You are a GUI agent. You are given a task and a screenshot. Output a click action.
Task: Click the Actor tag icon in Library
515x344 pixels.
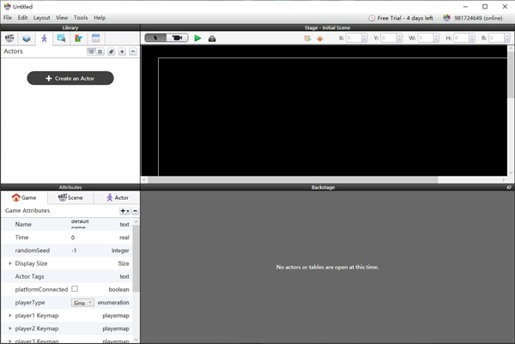112,51
